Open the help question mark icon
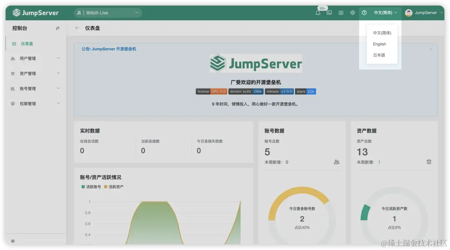The height and width of the screenshot is (250, 450). (x=364, y=12)
